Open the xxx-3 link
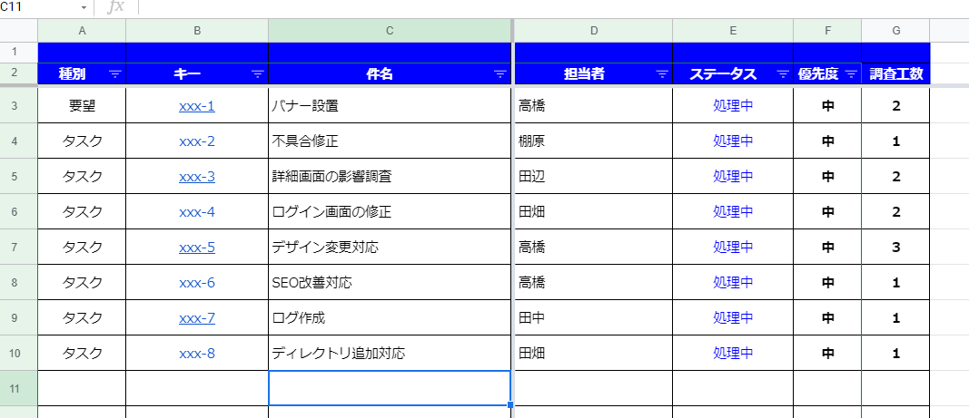This screenshot has height=418, width=969. click(x=197, y=177)
